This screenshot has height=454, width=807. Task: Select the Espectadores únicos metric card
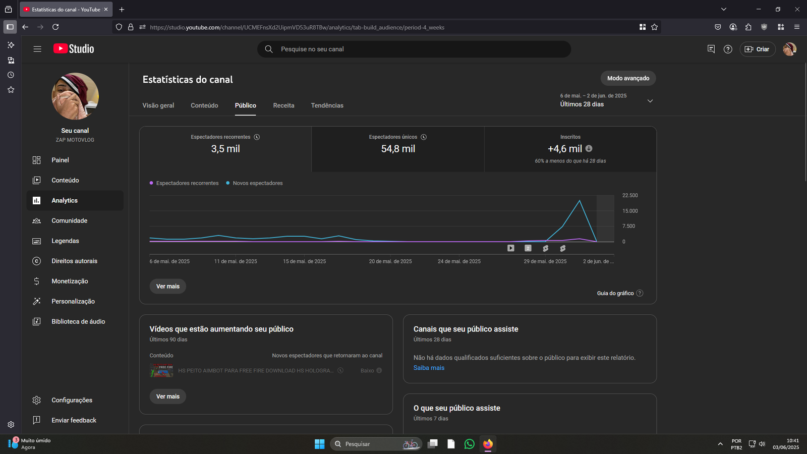[398, 149]
